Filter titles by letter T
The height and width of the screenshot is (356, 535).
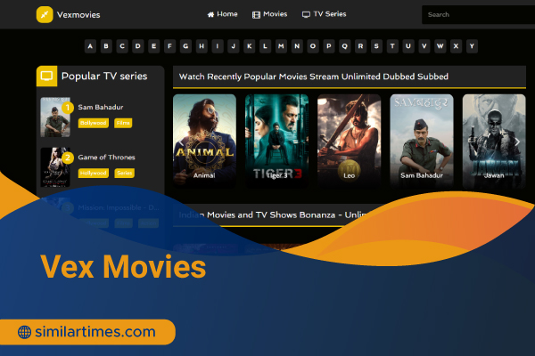tap(392, 46)
